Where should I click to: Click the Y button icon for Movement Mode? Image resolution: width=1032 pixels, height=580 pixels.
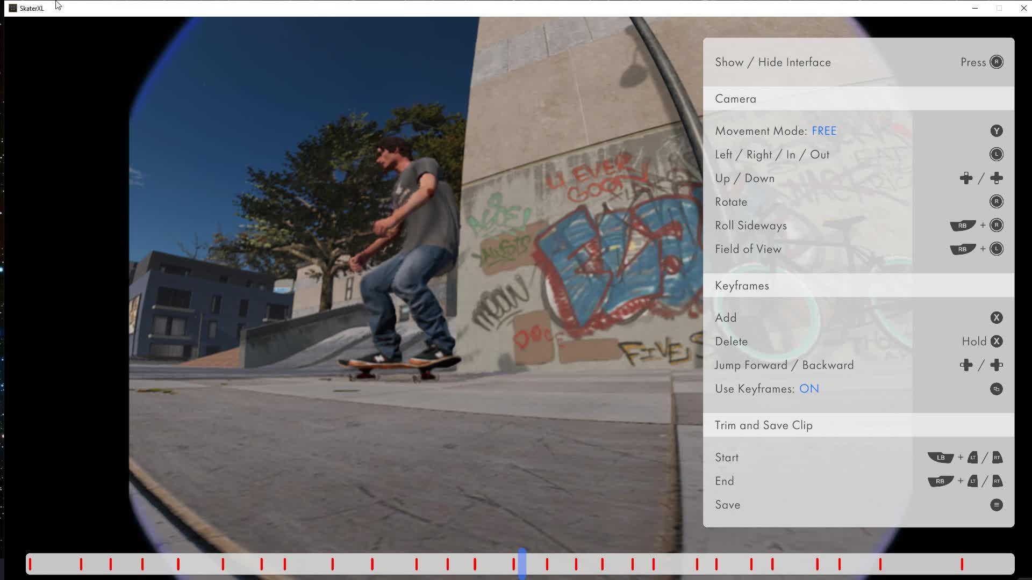[996, 131]
